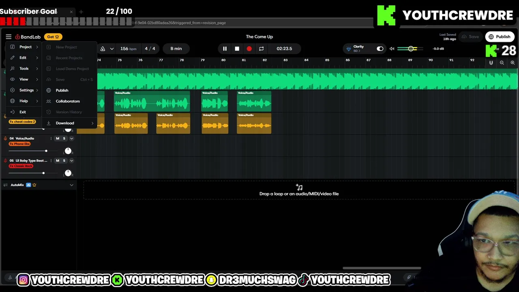The width and height of the screenshot is (519, 292).
Task: Stop playback with the square stop button
Action: (x=237, y=49)
